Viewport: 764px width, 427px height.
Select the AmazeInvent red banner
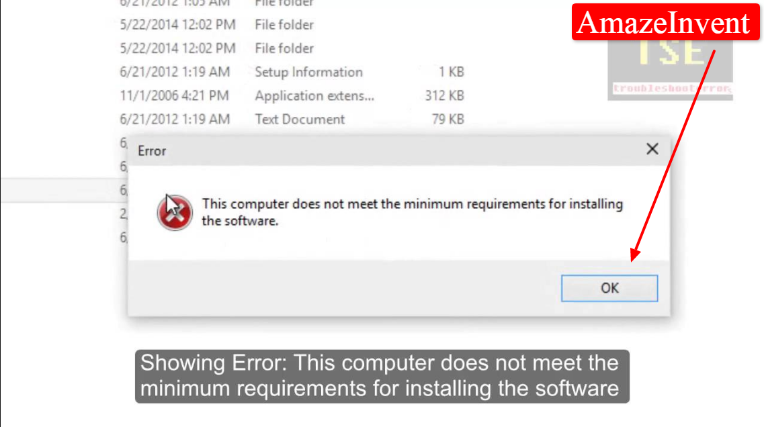666,22
